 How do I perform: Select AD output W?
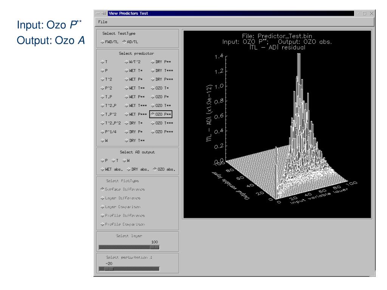(x=126, y=160)
